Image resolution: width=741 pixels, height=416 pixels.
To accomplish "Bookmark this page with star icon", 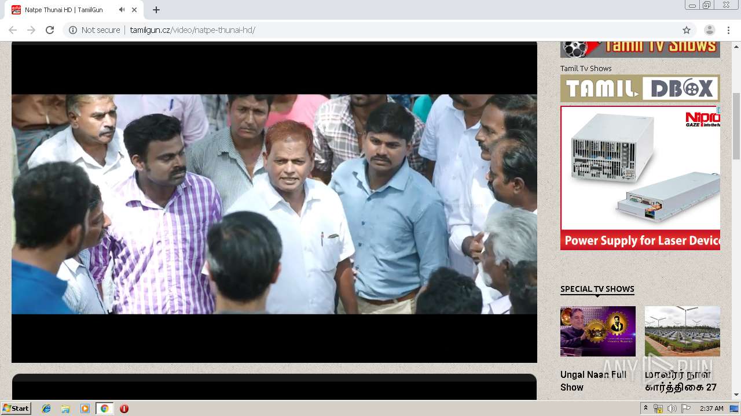I will (x=687, y=30).
